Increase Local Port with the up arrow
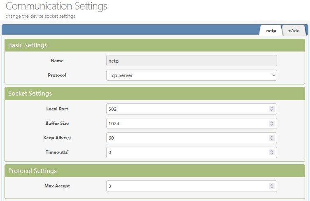The width and height of the screenshot is (310, 201). coord(271,108)
